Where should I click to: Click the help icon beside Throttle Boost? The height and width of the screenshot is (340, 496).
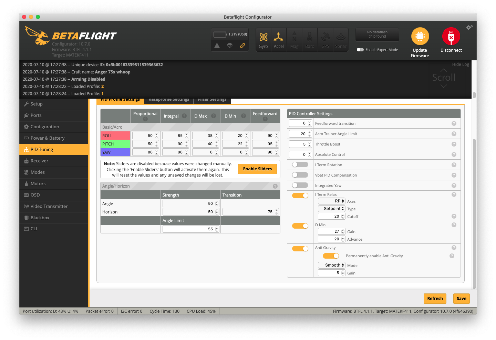click(x=454, y=144)
